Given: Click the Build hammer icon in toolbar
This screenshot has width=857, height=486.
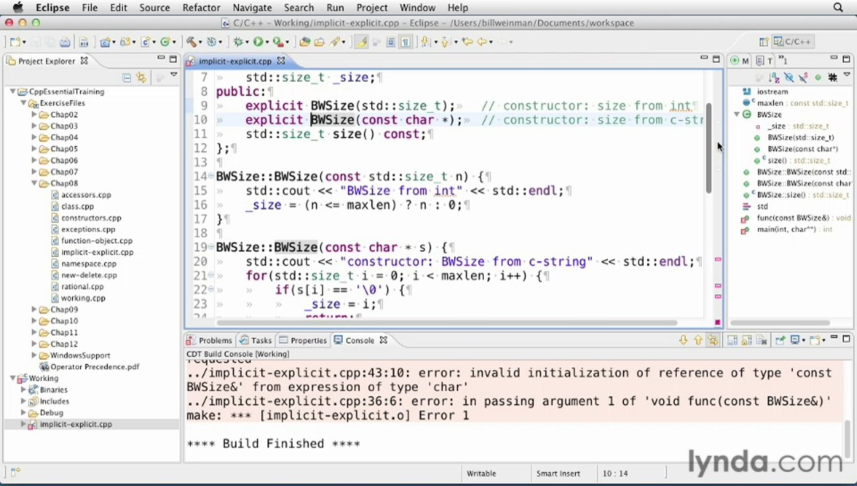Looking at the screenshot, I should pos(192,42).
